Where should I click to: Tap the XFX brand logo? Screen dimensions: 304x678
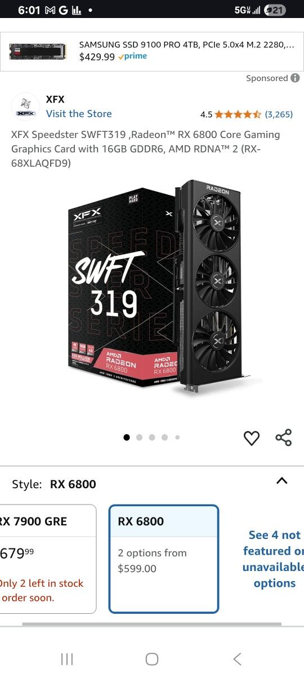pyautogui.click(x=25, y=106)
